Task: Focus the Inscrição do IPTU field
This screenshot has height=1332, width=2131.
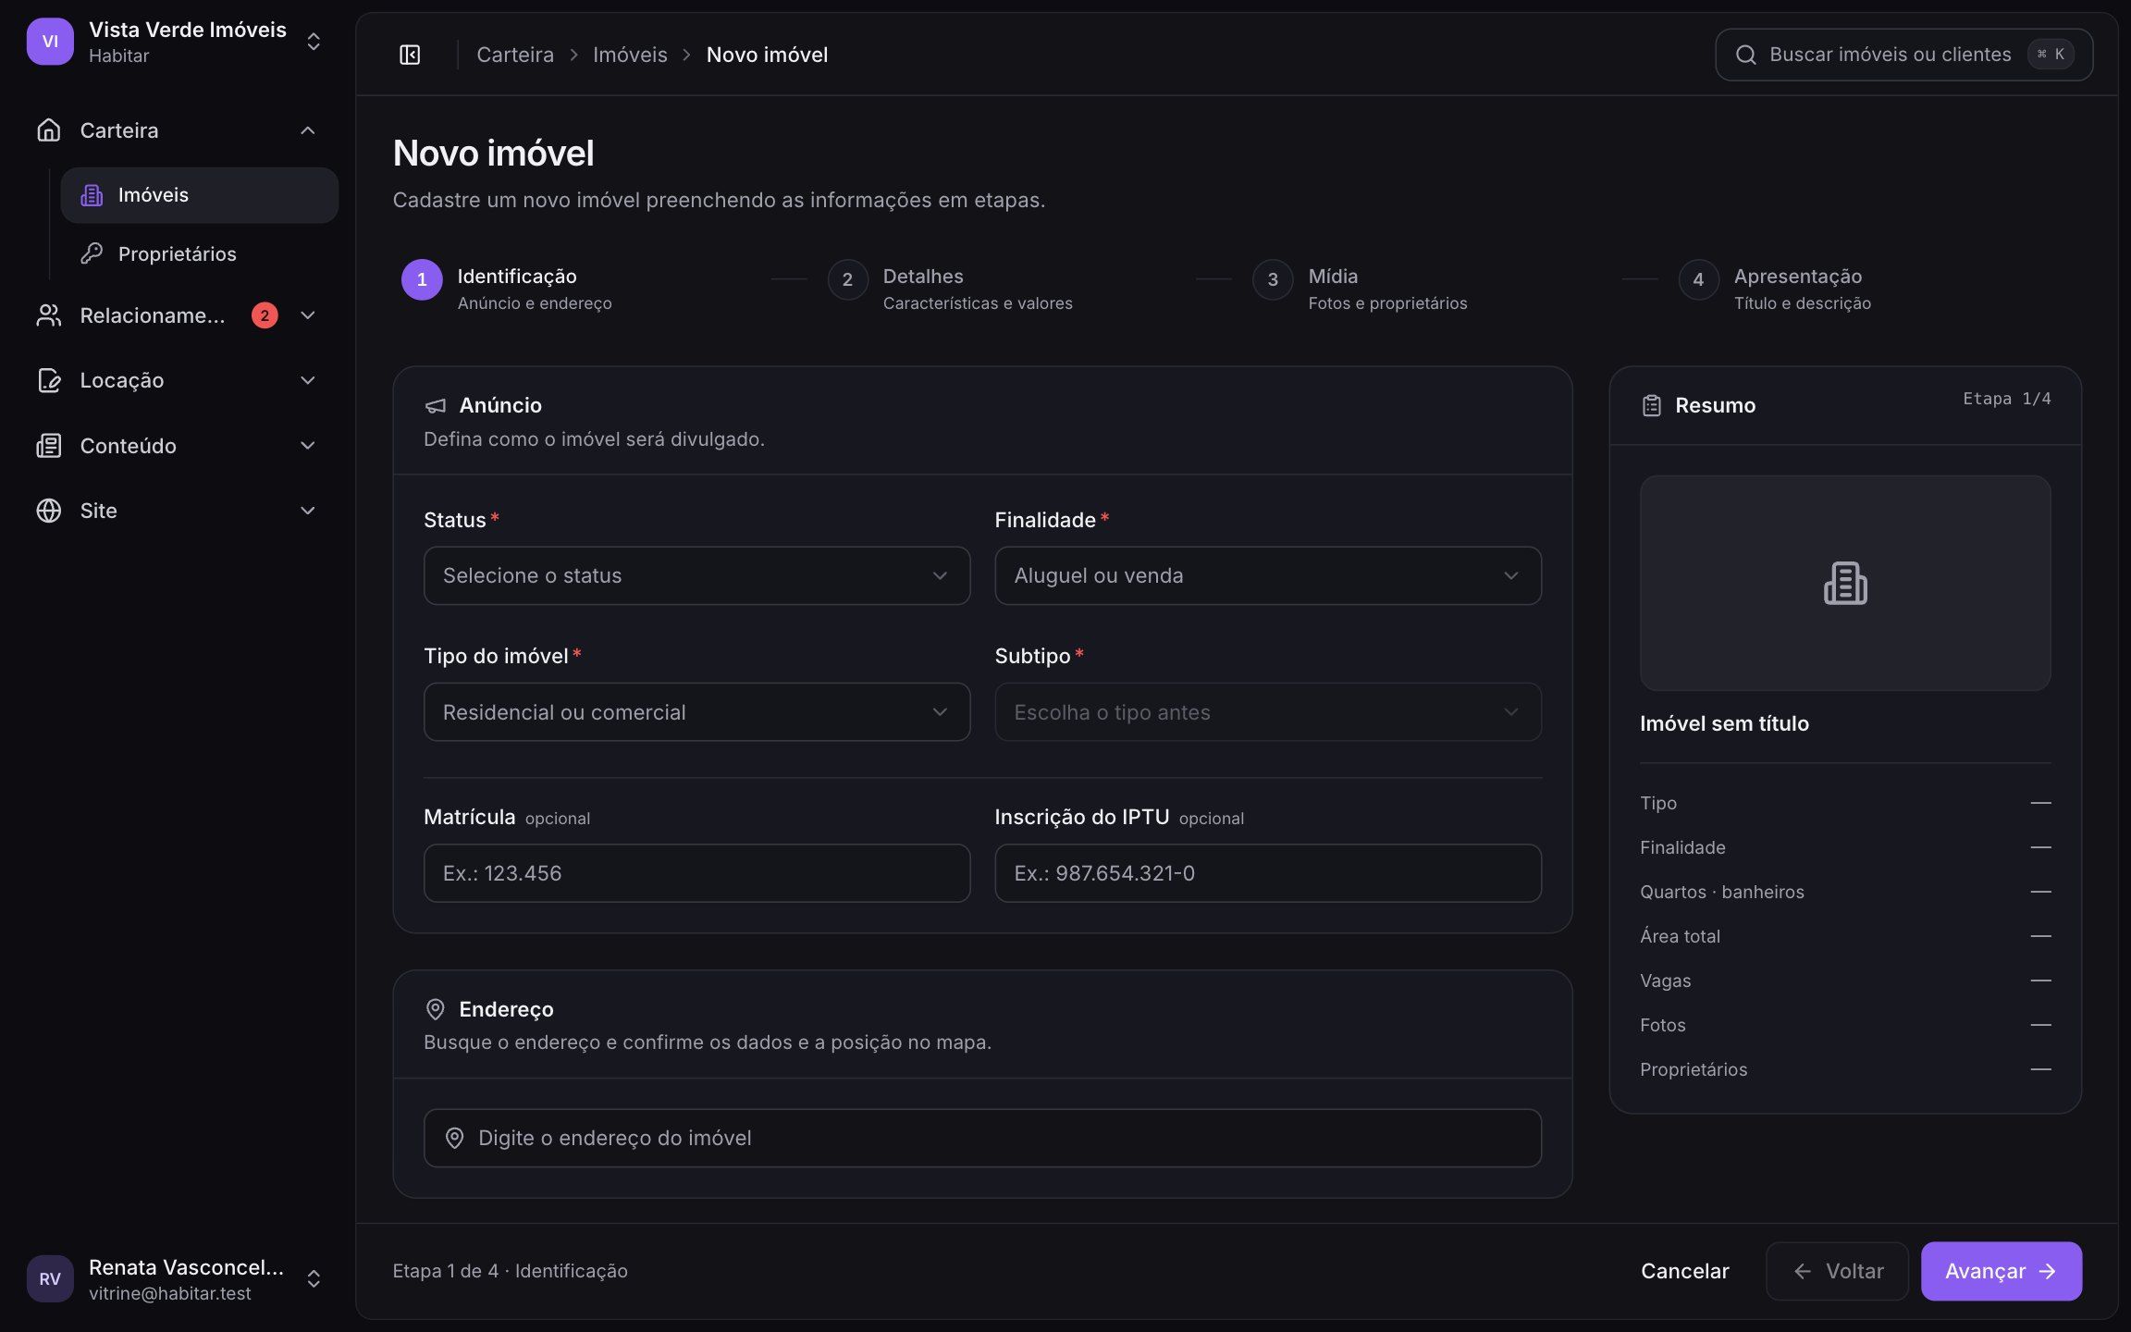Action: tap(1268, 873)
